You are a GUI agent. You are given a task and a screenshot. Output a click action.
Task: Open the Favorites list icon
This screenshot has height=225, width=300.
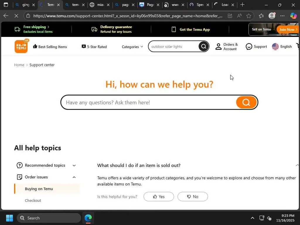(261, 16)
